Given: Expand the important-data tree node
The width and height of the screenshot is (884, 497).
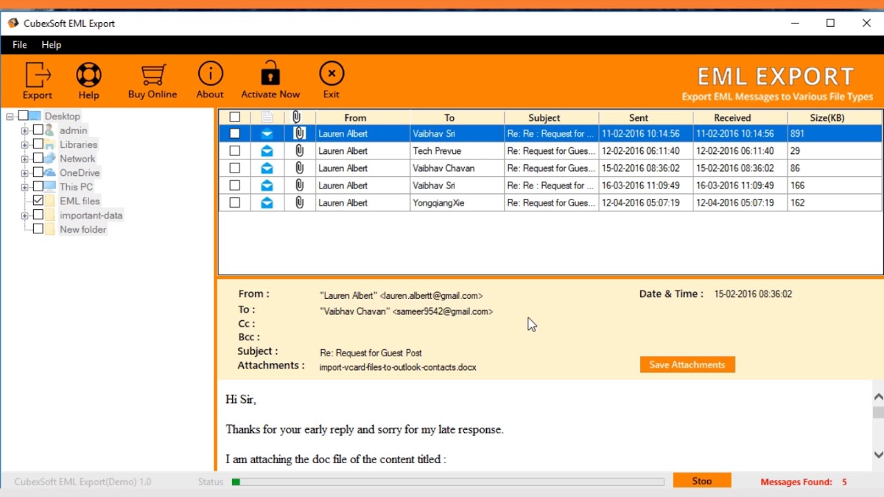Looking at the screenshot, I should coord(25,215).
